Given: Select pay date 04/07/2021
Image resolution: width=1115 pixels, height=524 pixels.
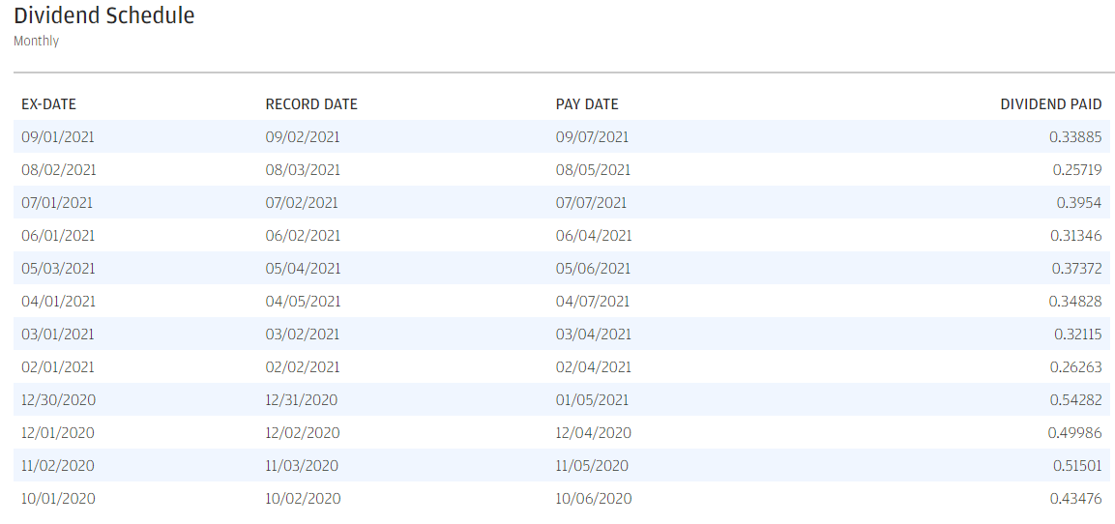Looking at the screenshot, I should [593, 302].
